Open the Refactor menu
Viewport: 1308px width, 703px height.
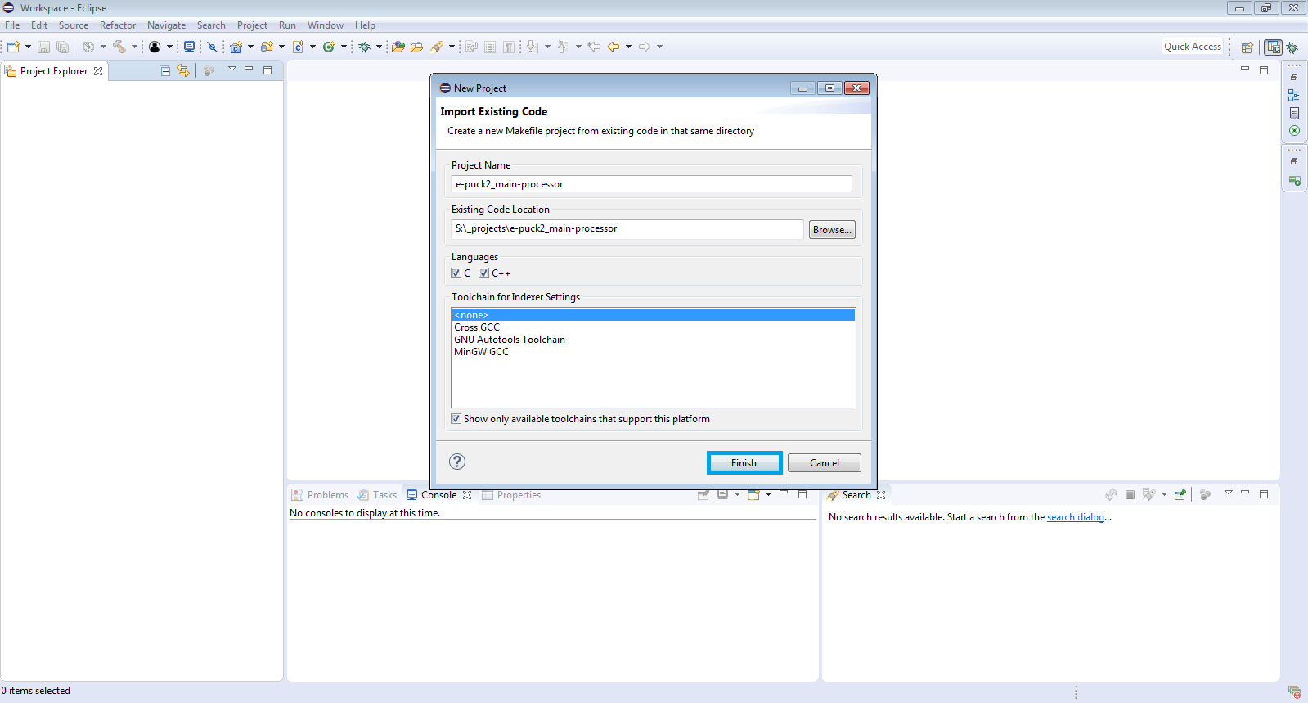click(x=118, y=25)
